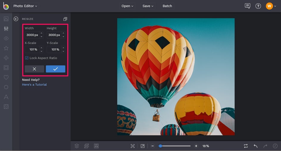
Task: Open the Artsy sidebar icon
Action: coord(6,58)
